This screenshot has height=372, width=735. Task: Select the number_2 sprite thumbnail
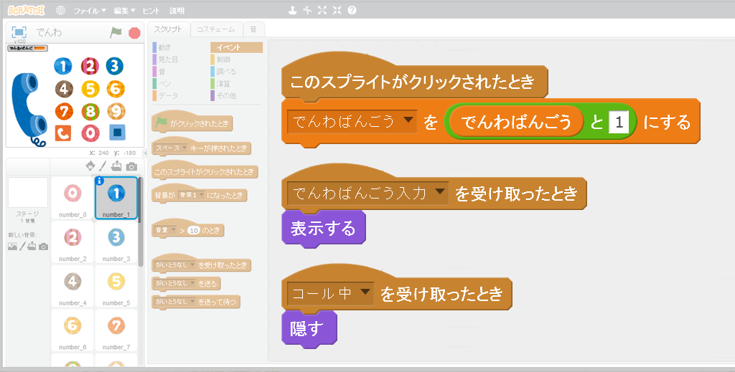coord(72,242)
